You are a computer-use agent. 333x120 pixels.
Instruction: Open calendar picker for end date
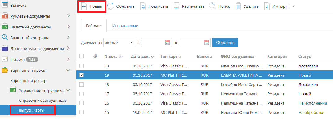pyautogui.click(x=206, y=42)
